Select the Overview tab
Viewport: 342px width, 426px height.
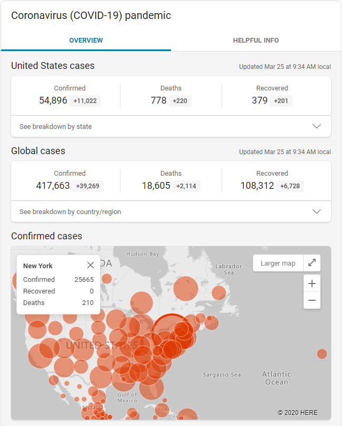point(86,40)
